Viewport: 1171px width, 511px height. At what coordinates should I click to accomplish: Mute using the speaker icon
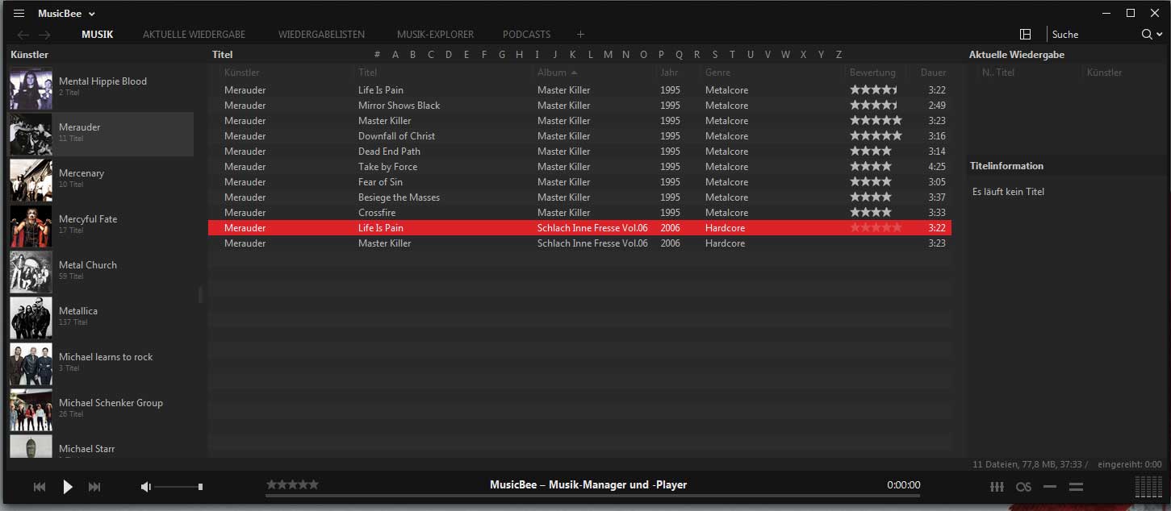coord(146,487)
